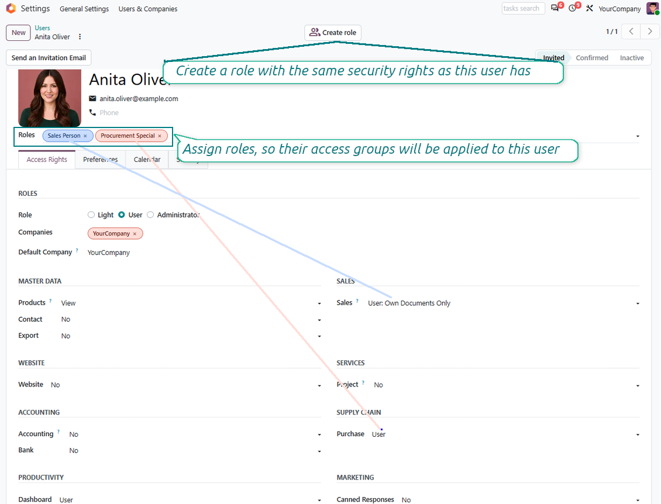Open the Odoo home apps icon
The height and width of the screenshot is (504, 661).
click(11, 8)
